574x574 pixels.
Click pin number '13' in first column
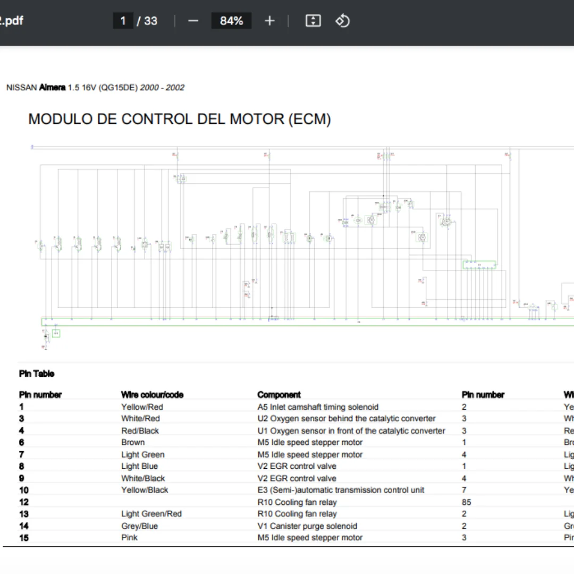[24, 513]
